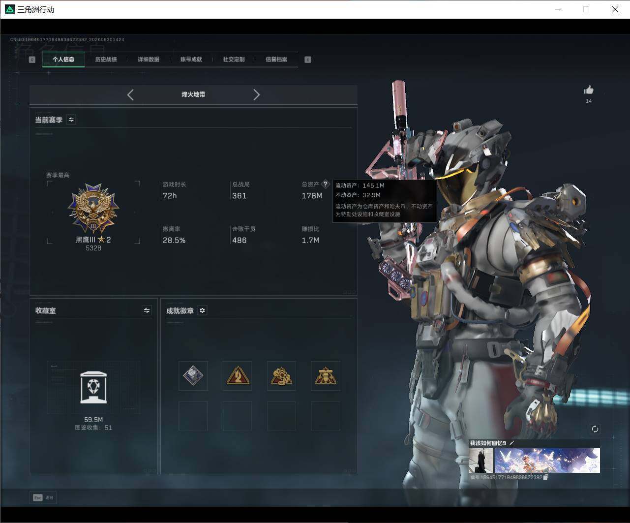Click the Q key hint icon before tabs

point(32,60)
